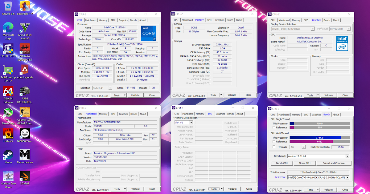Image resolution: width=370 pixels, height=194 pixels.
Task: Open About tab in Mainboard window
Action: click(143, 114)
